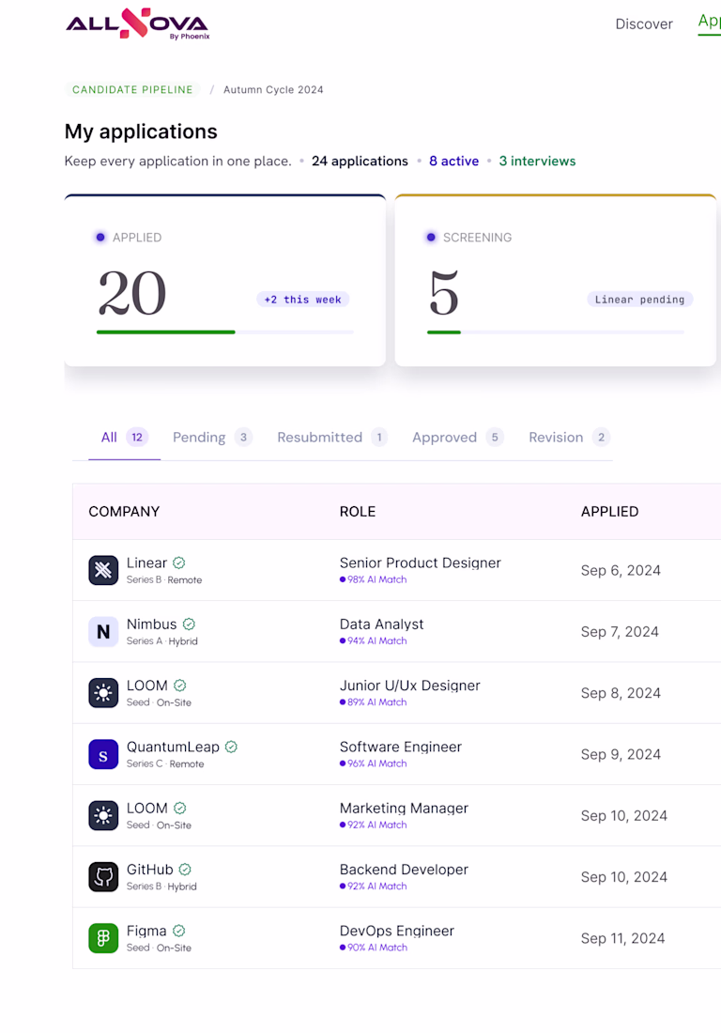Click the 8 active link
This screenshot has height=1033, width=721.
[x=453, y=162]
